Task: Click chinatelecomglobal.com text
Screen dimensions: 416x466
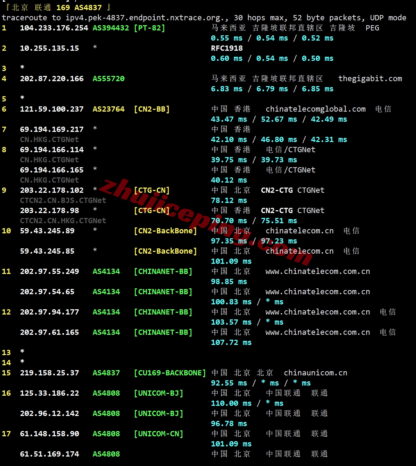Action: 316,109
